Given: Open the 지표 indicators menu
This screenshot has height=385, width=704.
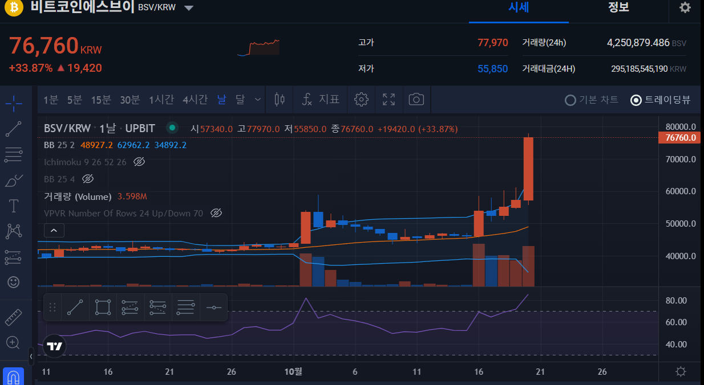Looking at the screenshot, I should (x=321, y=100).
